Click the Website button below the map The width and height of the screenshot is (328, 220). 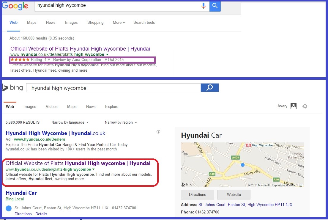point(234,194)
